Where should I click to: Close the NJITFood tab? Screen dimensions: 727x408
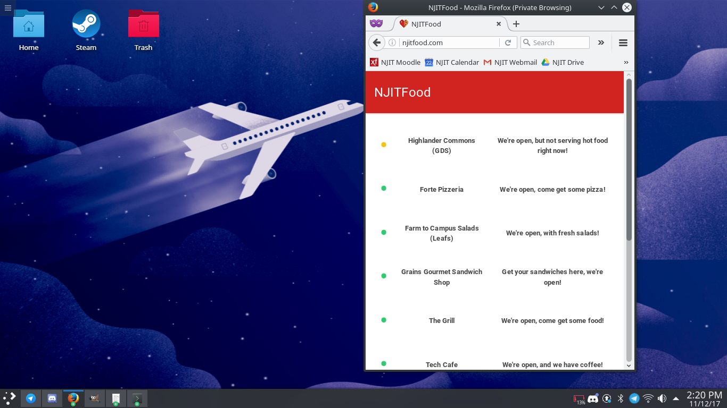point(499,24)
